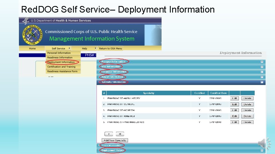Edit the PHARMACIST-KINETICS specialty

(235, 116)
